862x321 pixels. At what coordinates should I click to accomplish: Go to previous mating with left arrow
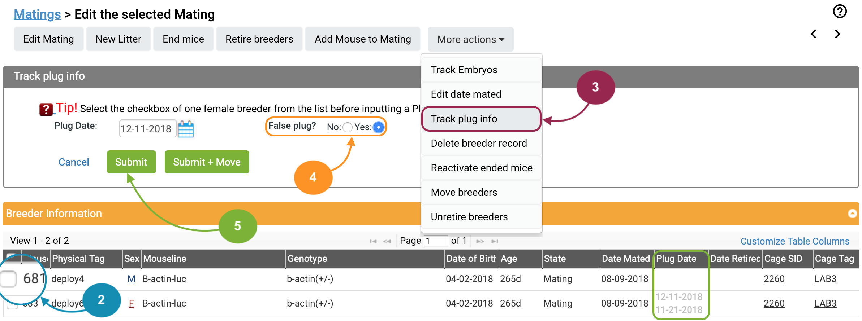tap(814, 34)
